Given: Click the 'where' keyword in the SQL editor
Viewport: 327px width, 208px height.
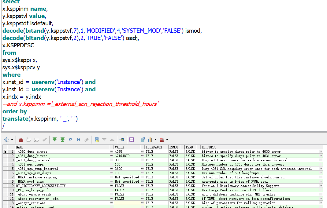Looking at the screenshot, I should click(11, 75).
